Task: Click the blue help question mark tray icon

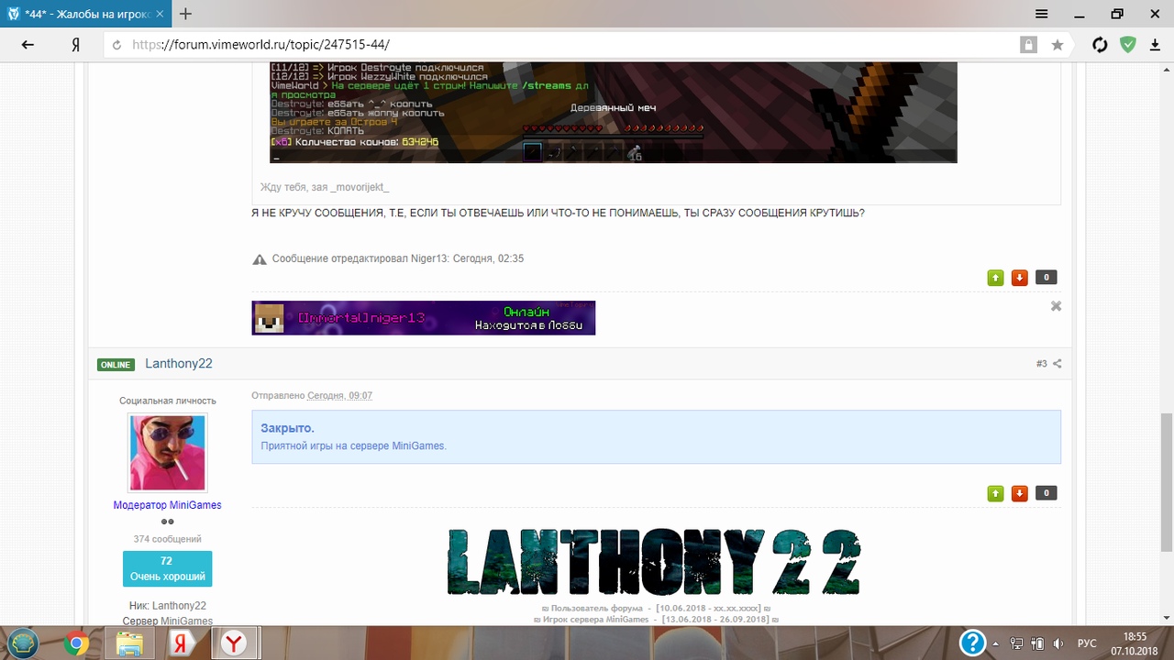Action: coord(972,643)
